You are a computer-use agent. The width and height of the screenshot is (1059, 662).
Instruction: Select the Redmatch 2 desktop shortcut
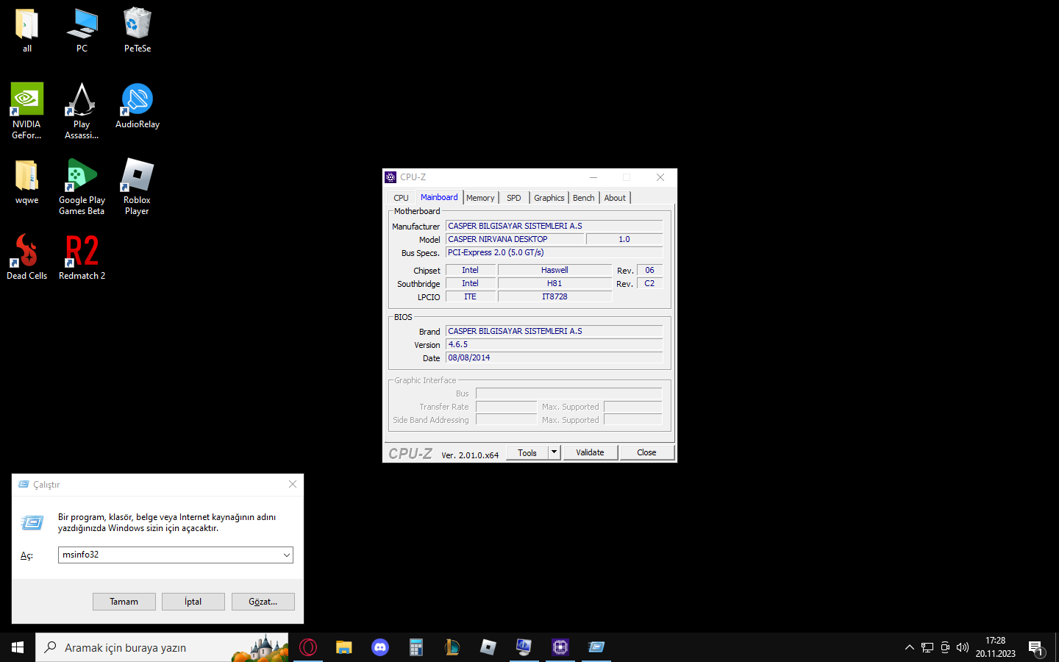[x=82, y=257]
